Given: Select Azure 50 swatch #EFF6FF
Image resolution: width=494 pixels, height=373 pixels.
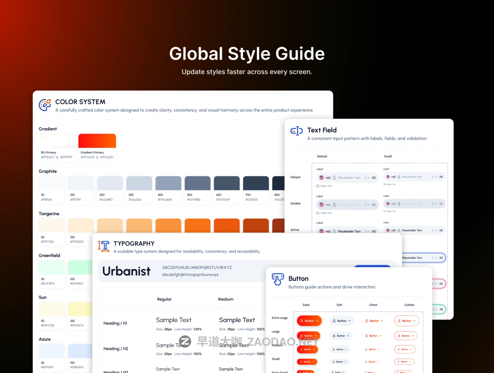Looking at the screenshot, I should (52, 351).
